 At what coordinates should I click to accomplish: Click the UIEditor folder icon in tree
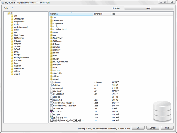click(x=12, y=66)
